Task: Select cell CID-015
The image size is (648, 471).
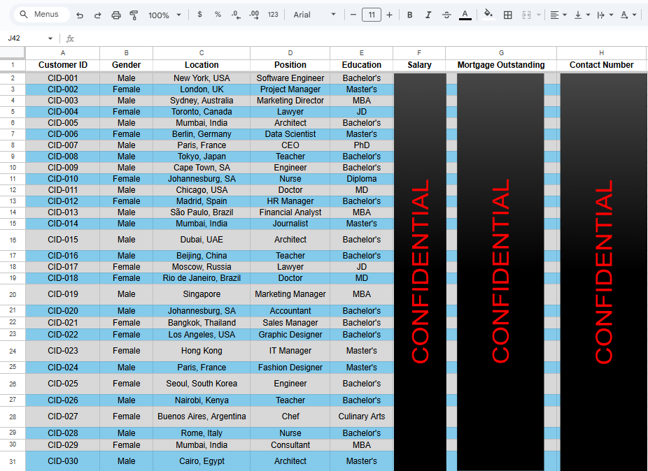Action: coord(63,240)
